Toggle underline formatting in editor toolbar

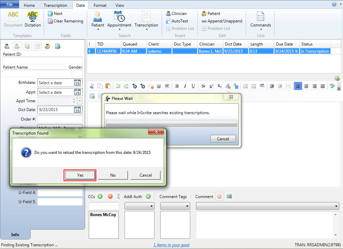pyautogui.click(x=193, y=86)
